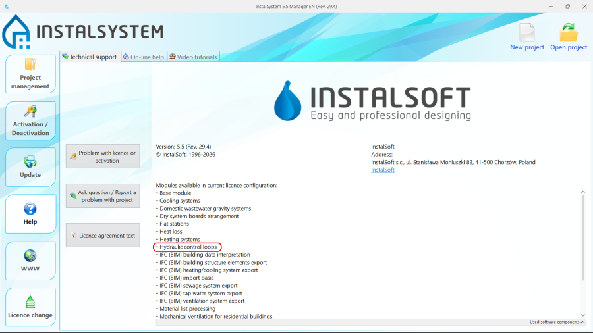The width and height of the screenshot is (593, 333).
Task: Open the Video tutorials tab
Action: pyautogui.click(x=193, y=57)
